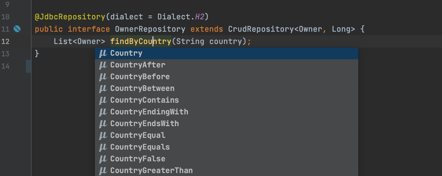Click line number 12 in the gutter
Image resolution: width=442 pixels, height=176 pixels.
click(5, 41)
